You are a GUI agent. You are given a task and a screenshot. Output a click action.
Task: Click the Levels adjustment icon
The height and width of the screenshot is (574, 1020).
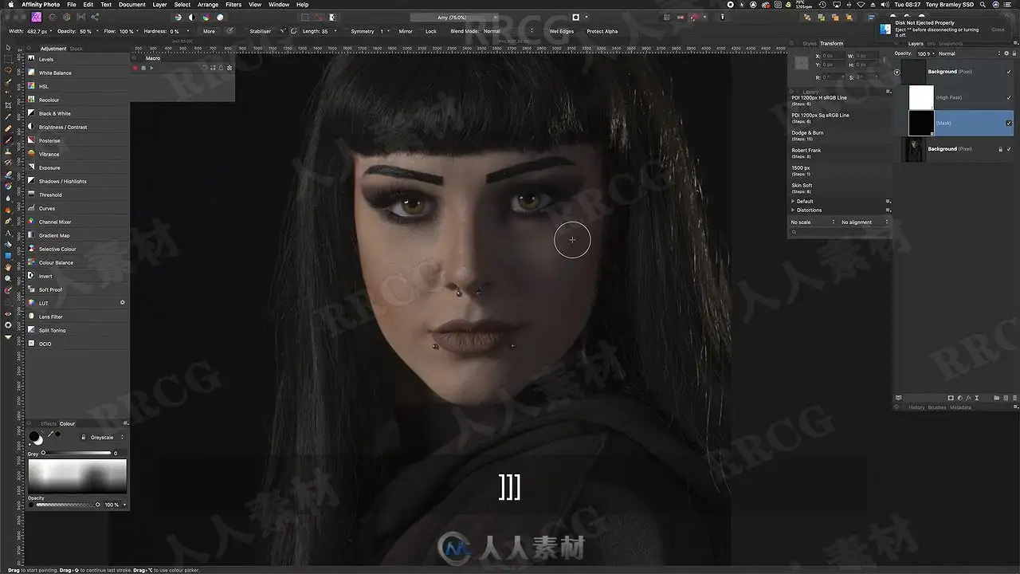[x=31, y=59]
